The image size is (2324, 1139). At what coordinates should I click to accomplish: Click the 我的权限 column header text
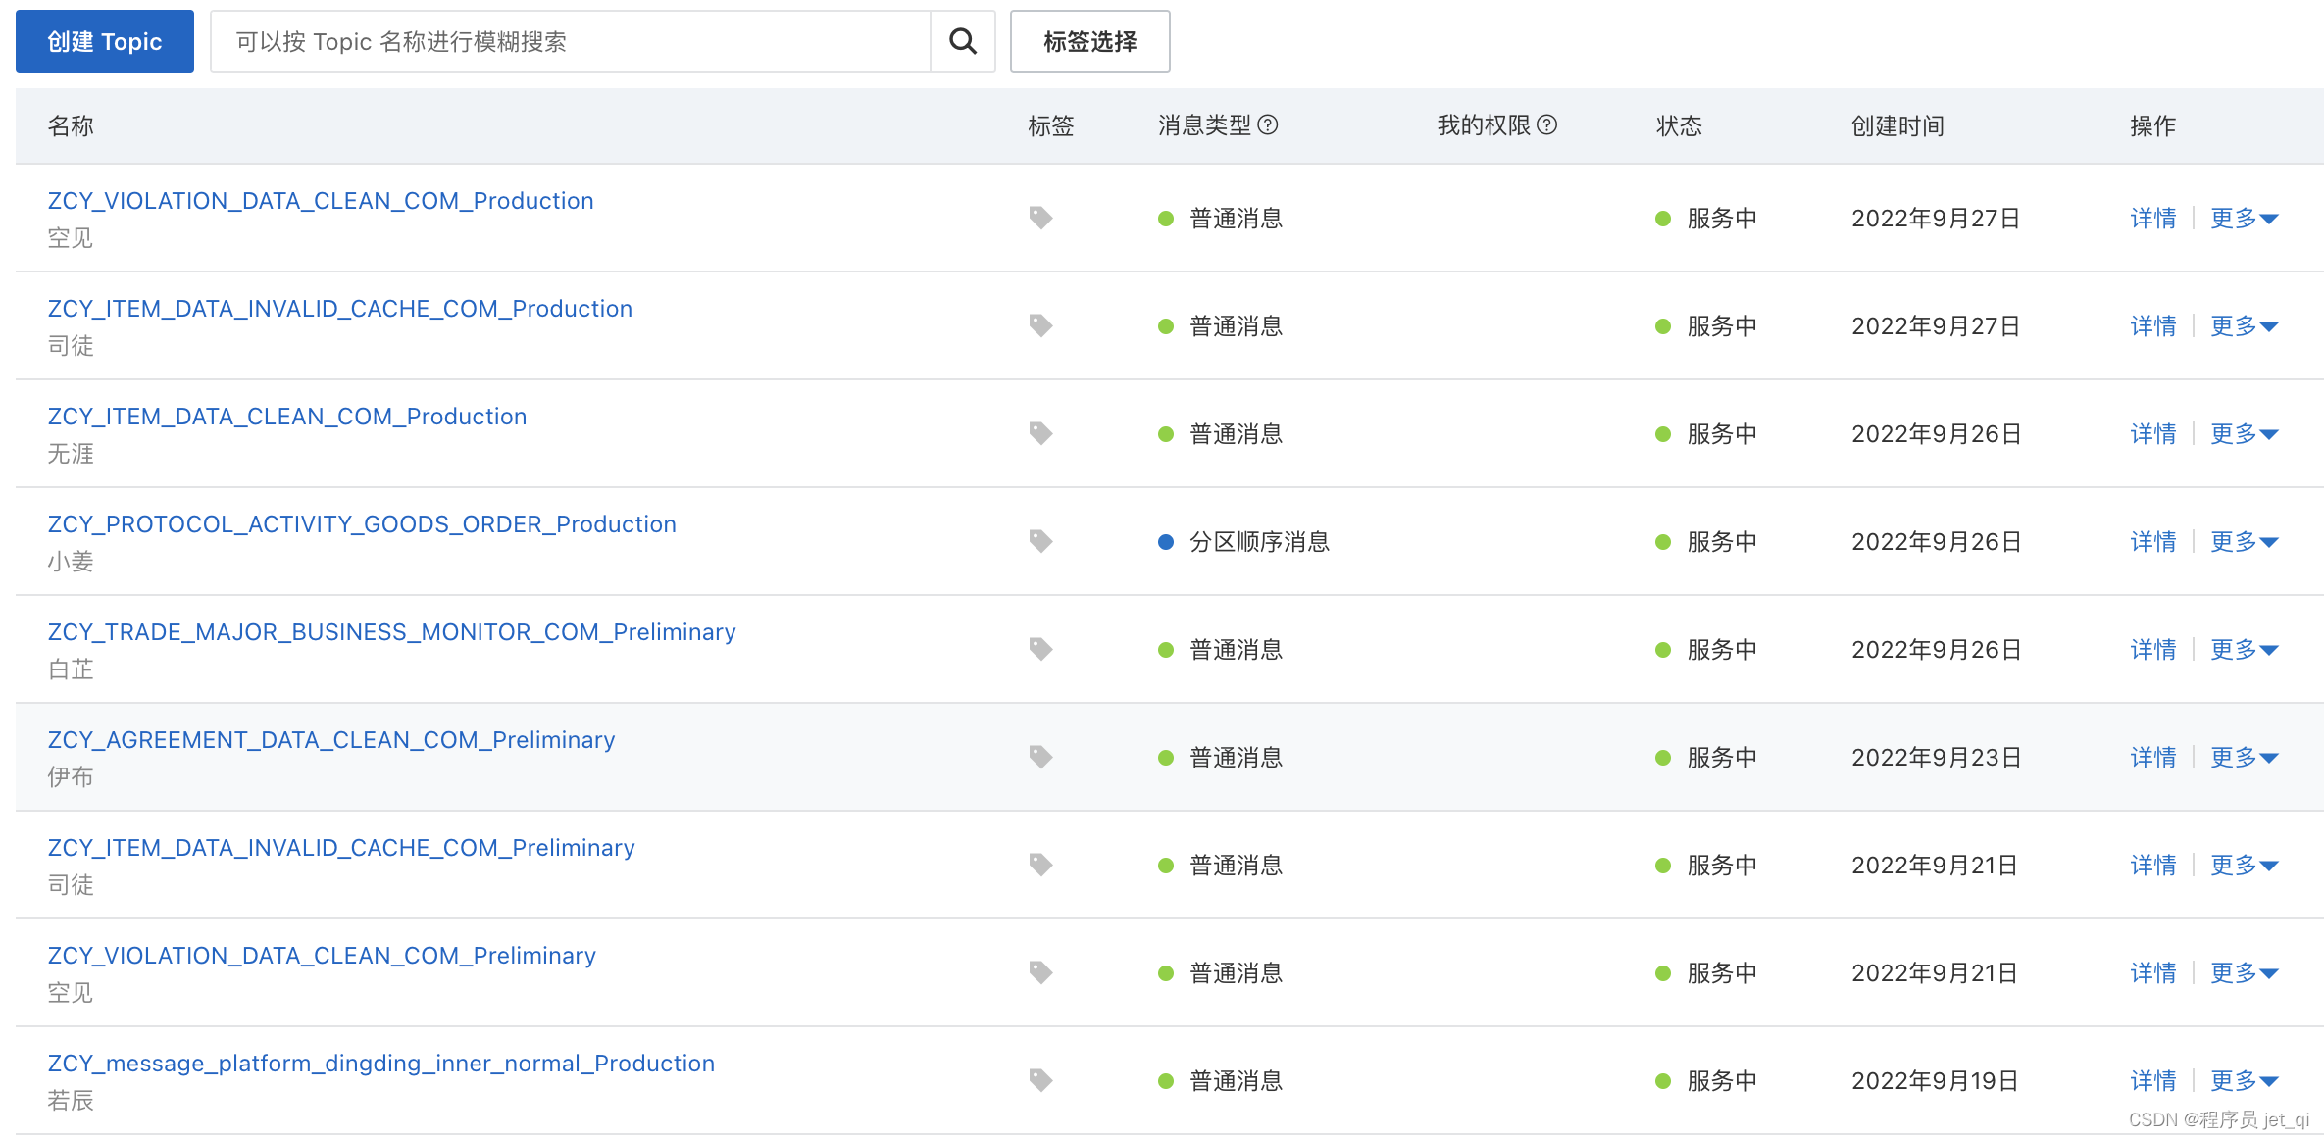[x=1485, y=125]
